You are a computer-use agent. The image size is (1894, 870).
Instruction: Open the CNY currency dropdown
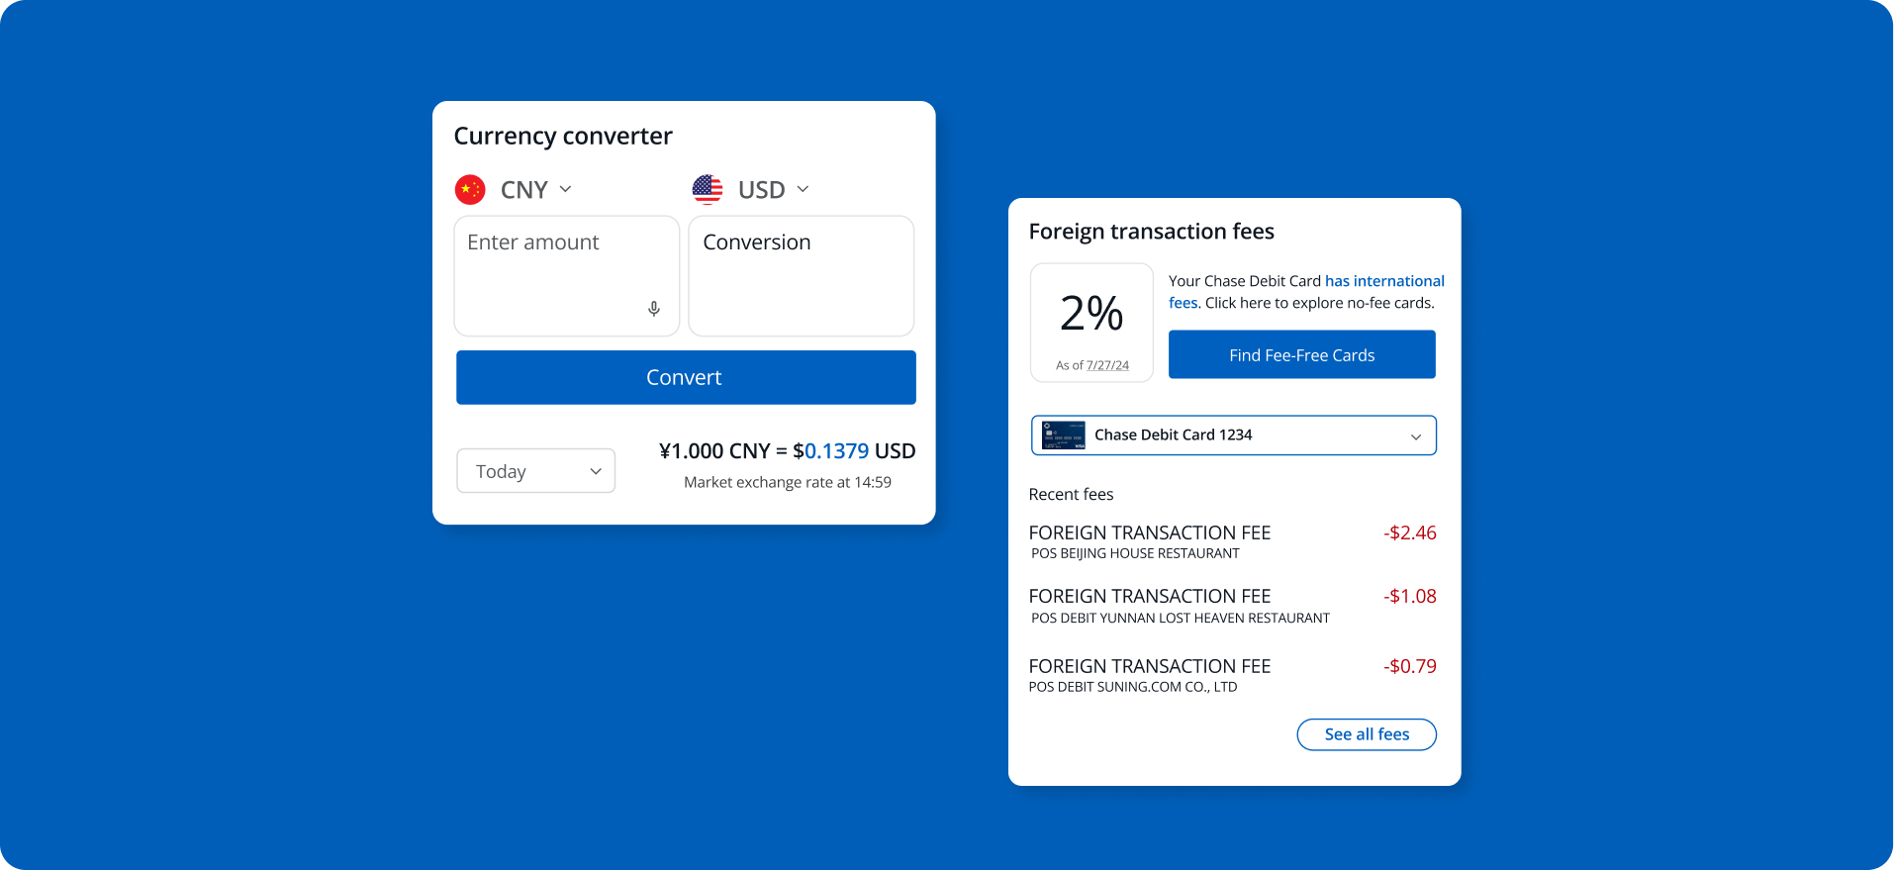537,189
